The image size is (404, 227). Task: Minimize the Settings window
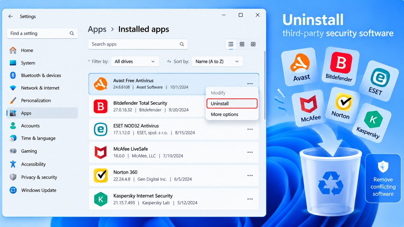pyautogui.click(x=224, y=15)
